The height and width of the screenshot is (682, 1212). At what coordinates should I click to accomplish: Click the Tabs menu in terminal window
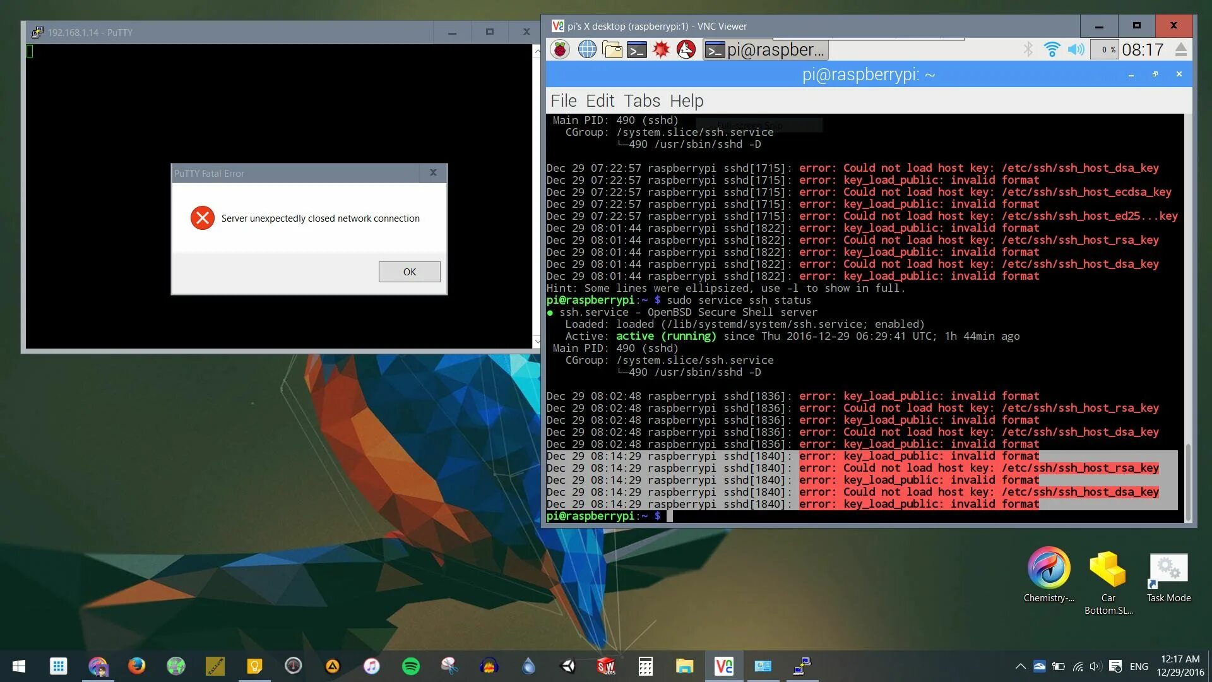point(641,100)
